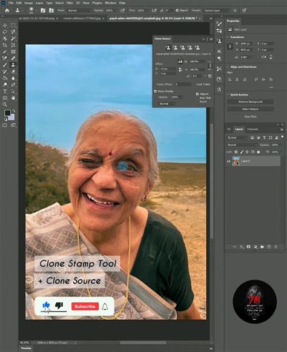Click the red Subscribe button
This screenshot has width=287, height=352.
point(85,307)
